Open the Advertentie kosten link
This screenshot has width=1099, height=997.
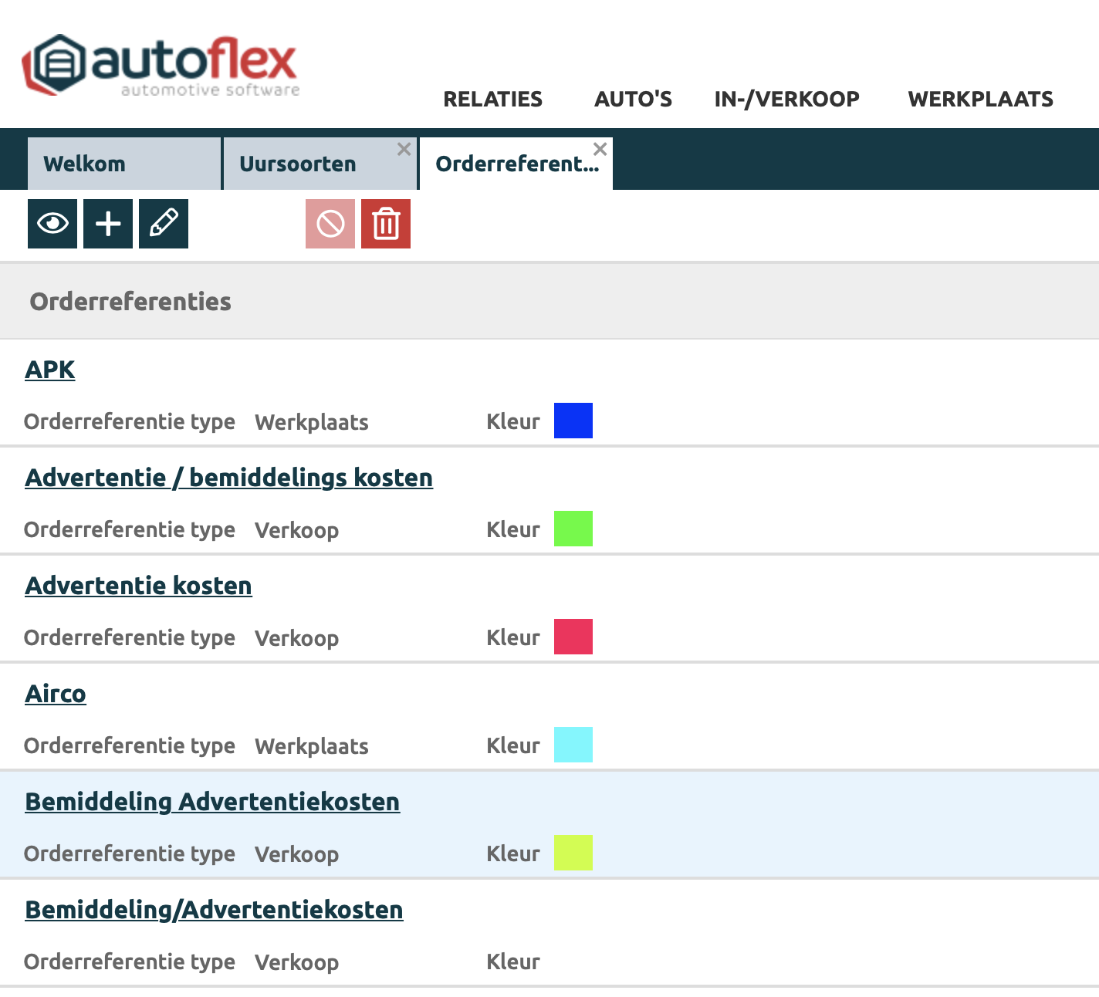138,586
